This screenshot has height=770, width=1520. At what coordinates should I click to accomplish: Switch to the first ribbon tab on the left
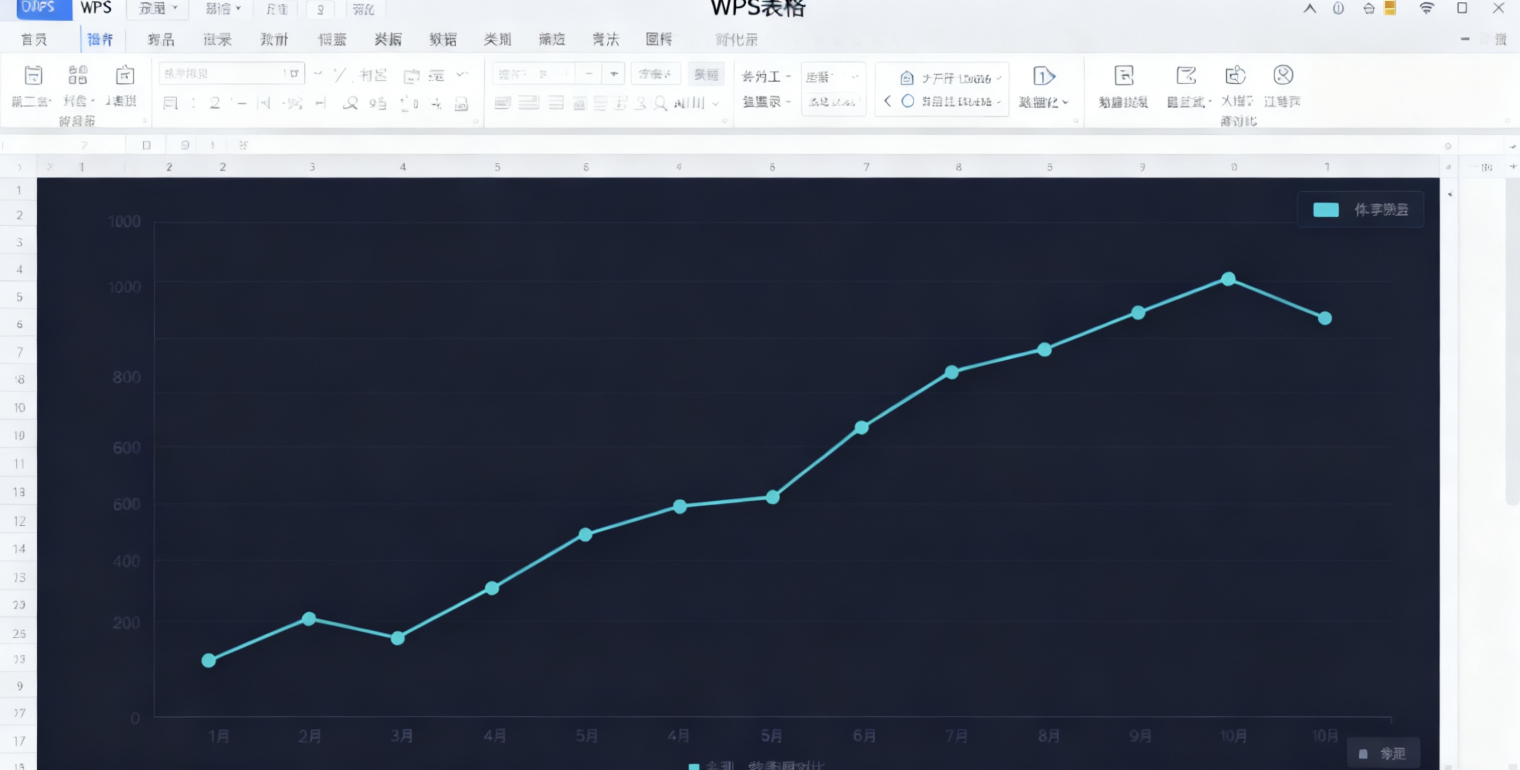click(33, 39)
